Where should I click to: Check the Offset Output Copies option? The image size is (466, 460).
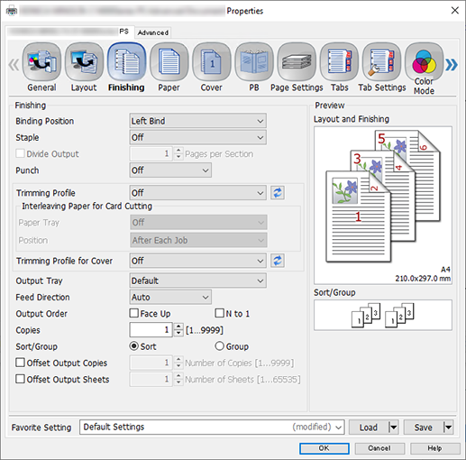[20, 363]
